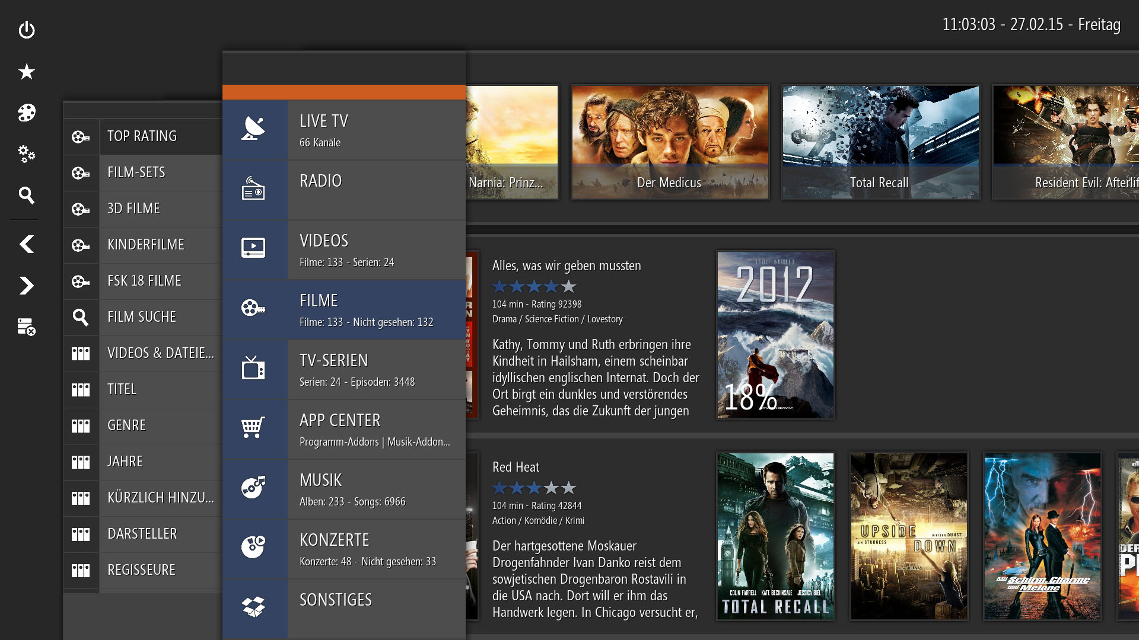Open KONZERTE menu entry
Image resolution: width=1139 pixels, height=640 pixels.
point(344,549)
